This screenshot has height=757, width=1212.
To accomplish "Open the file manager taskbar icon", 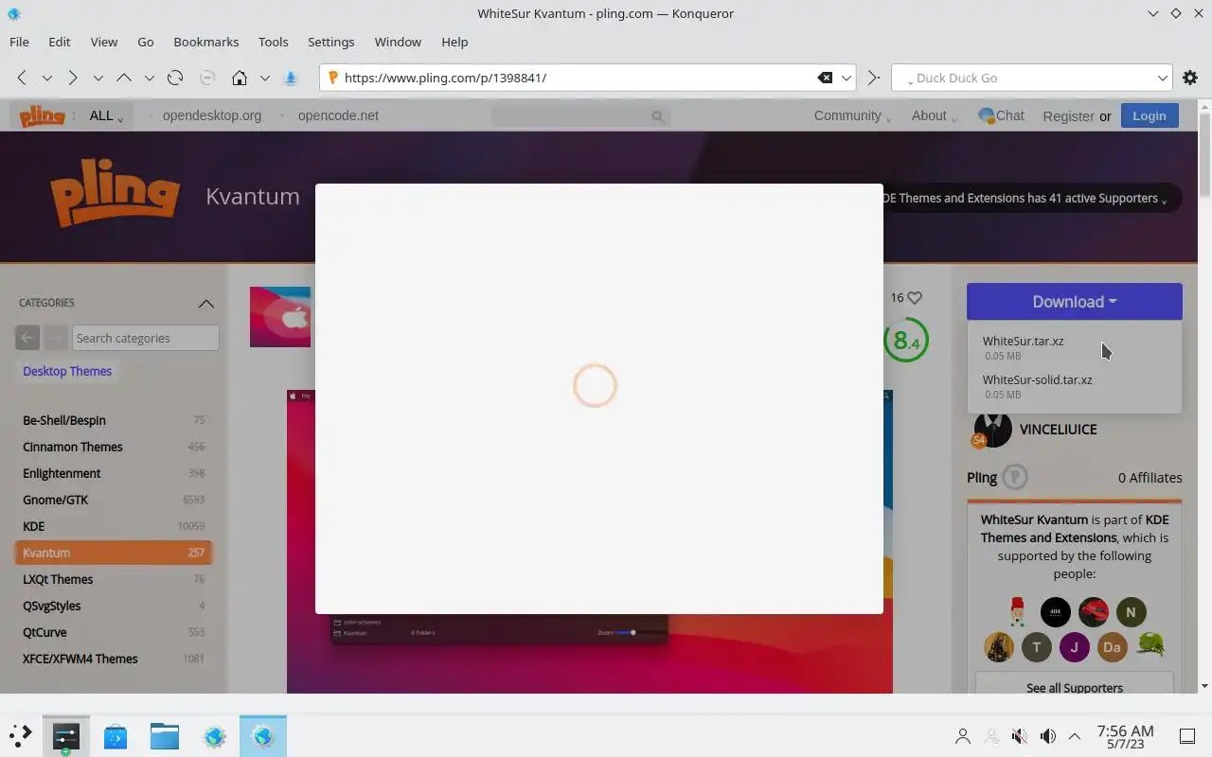I will click(165, 735).
